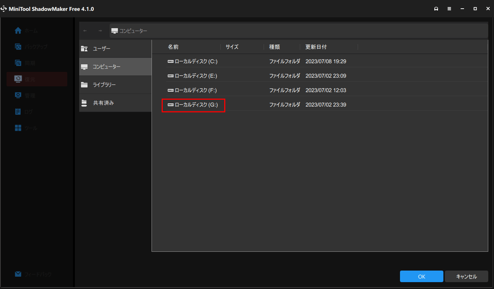
Task: Click the forward arrow navigation button
Action: (x=100, y=31)
